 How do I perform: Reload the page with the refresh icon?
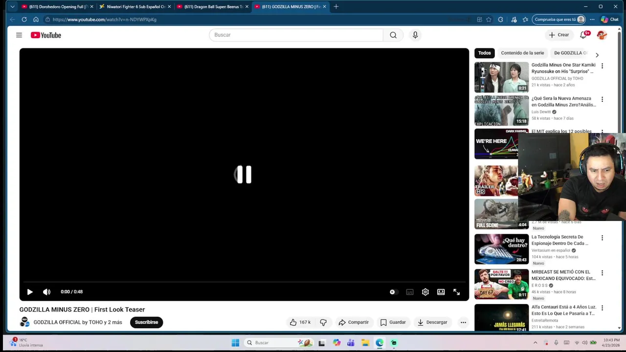[x=24, y=20]
